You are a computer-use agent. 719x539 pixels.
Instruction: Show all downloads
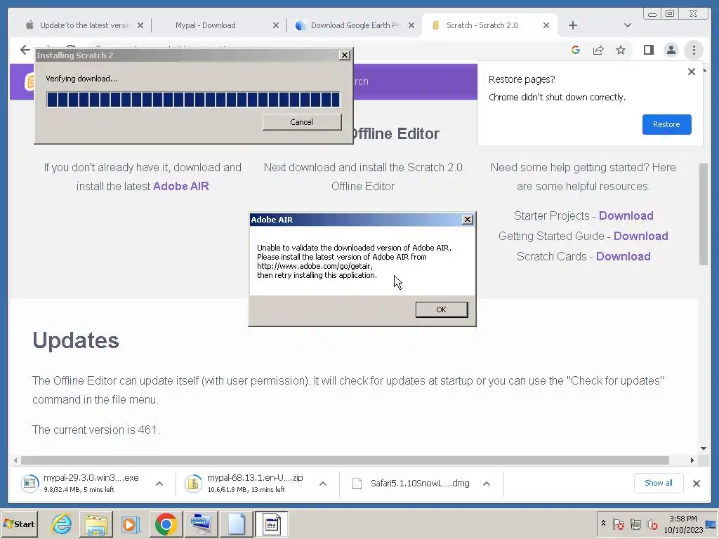(659, 483)
